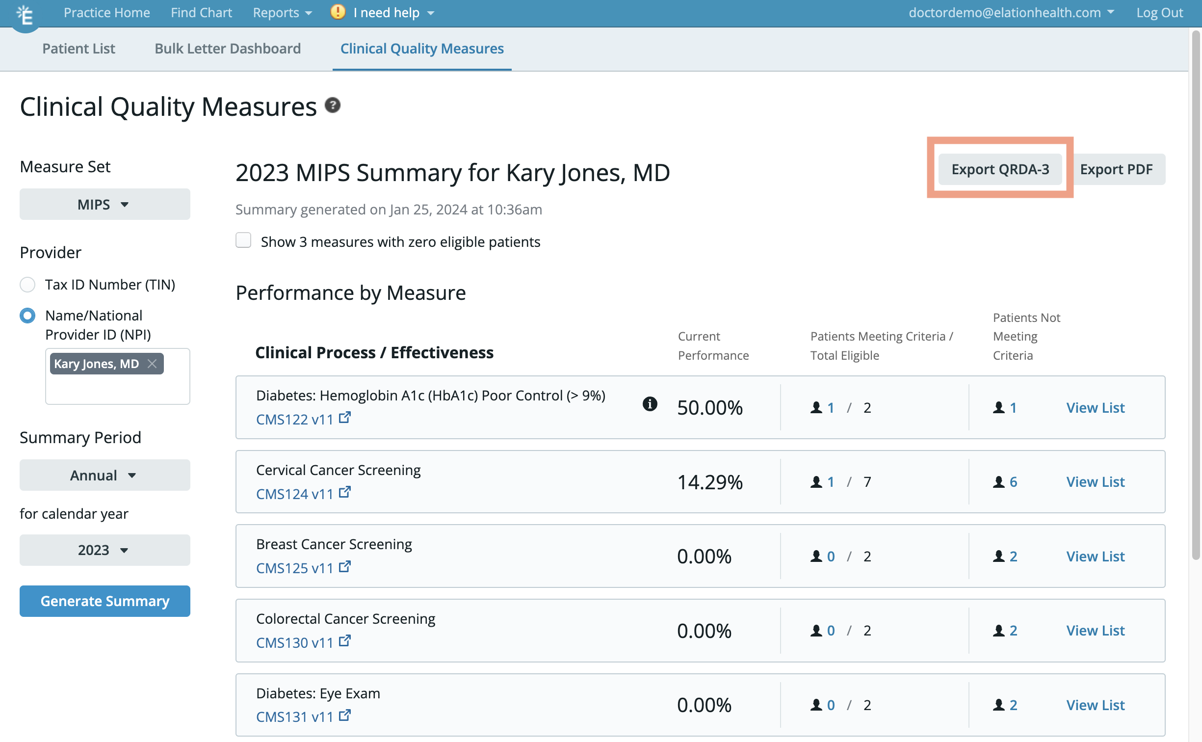View List for Colorectal Cancer Screening
Image resolution: width=1202 pixels, height=742 pixels.
pos(1095,631)
